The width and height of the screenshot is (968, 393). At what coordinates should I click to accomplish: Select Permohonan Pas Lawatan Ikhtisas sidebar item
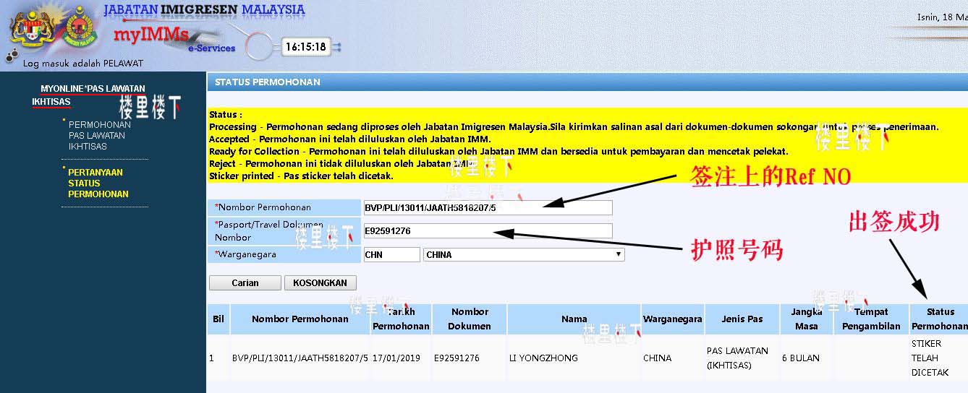(100, 135)
